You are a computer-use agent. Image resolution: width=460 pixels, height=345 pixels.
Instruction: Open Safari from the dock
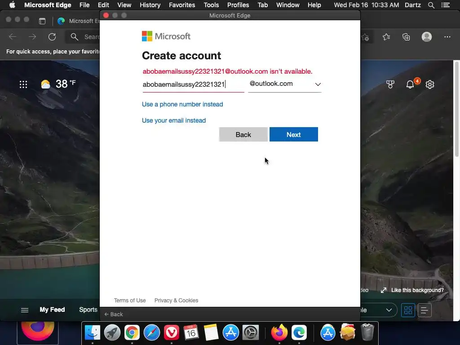point(152,333)
